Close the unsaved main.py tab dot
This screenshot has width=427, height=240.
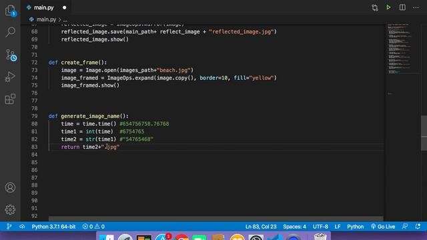pyautogui.click(x=64, y=7)
